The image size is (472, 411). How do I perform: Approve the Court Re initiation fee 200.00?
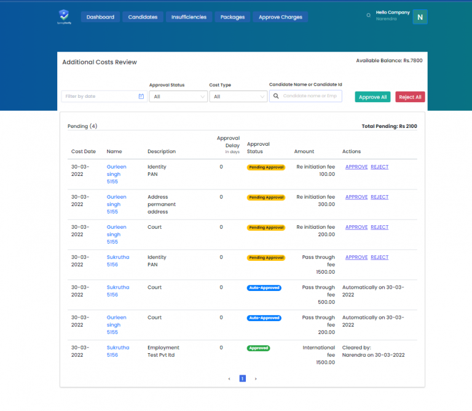point(356,227)
